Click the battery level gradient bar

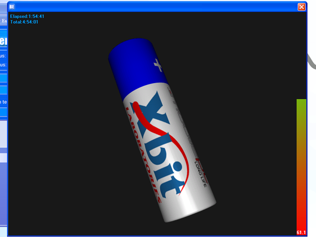301,167
